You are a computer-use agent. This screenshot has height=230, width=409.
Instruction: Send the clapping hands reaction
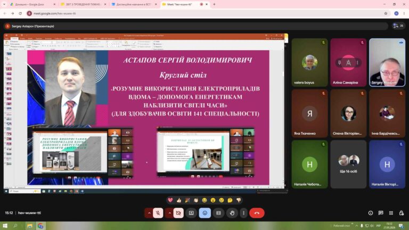point(196,200)
